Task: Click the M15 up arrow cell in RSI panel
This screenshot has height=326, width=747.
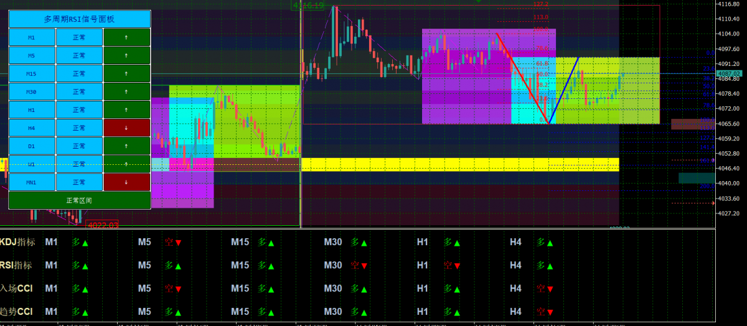Action: click(126, 73)
